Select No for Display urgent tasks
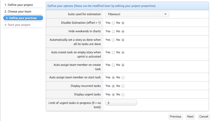 coord(123,95)
